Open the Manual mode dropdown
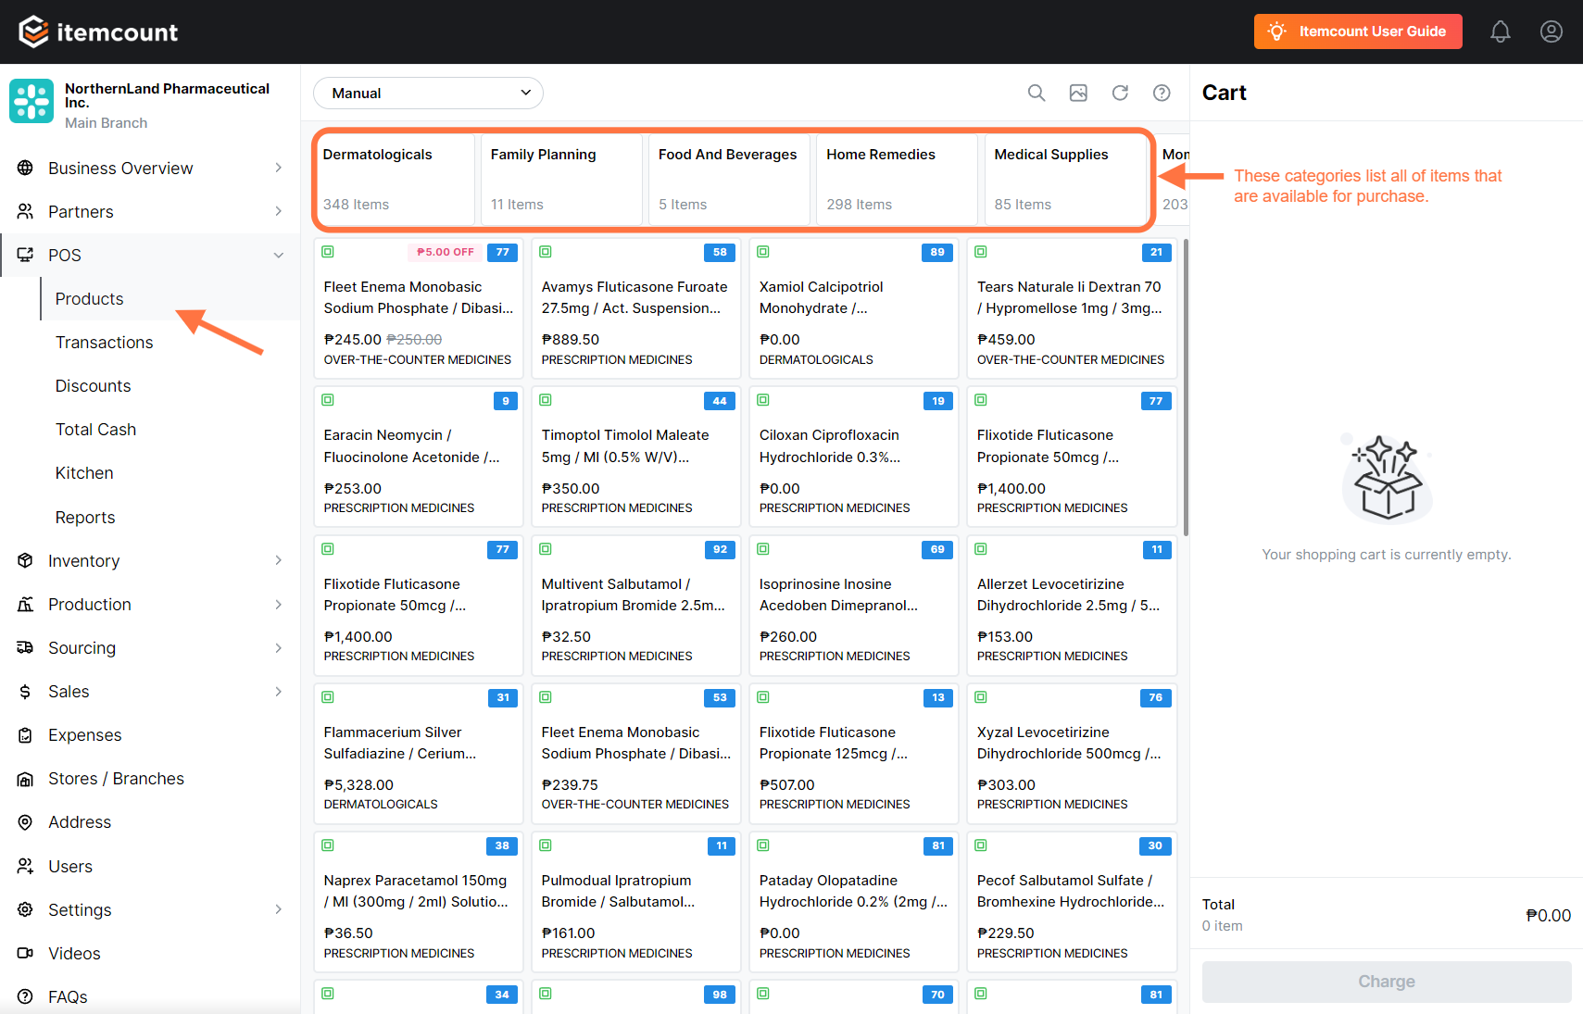This screenshot has width=1583, height=1014. [x=428, y=93]
